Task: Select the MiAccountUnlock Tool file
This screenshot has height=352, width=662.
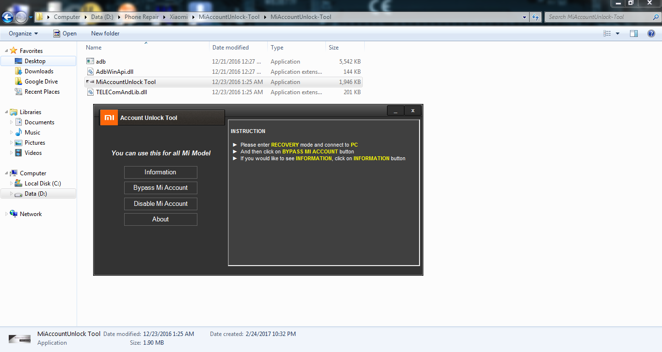Action: pos(224,82)
